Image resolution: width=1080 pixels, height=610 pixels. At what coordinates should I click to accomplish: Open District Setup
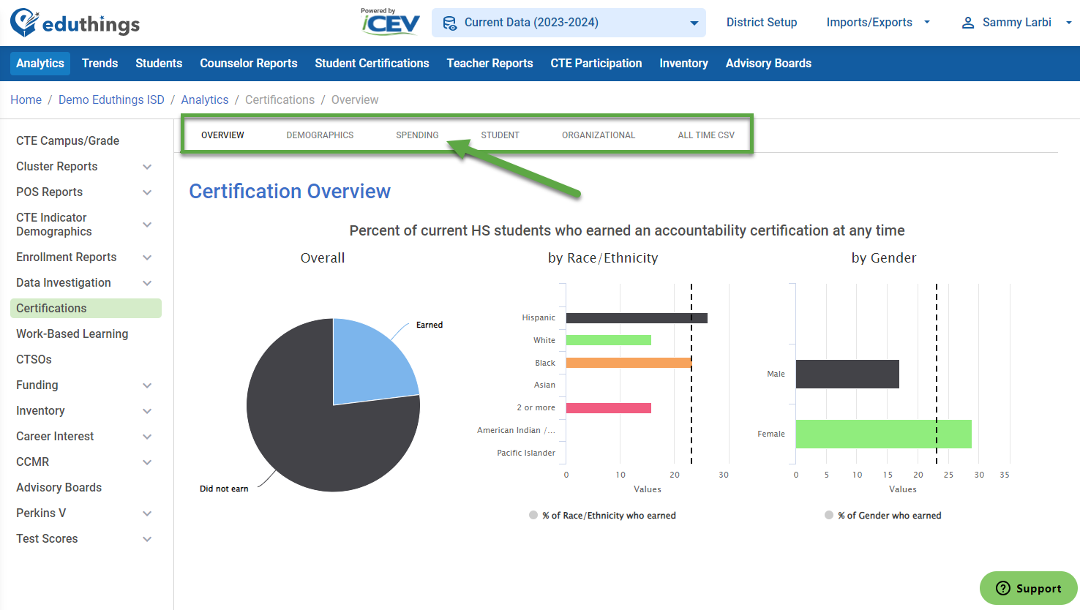pyautogui.click(x=762, y=22)
